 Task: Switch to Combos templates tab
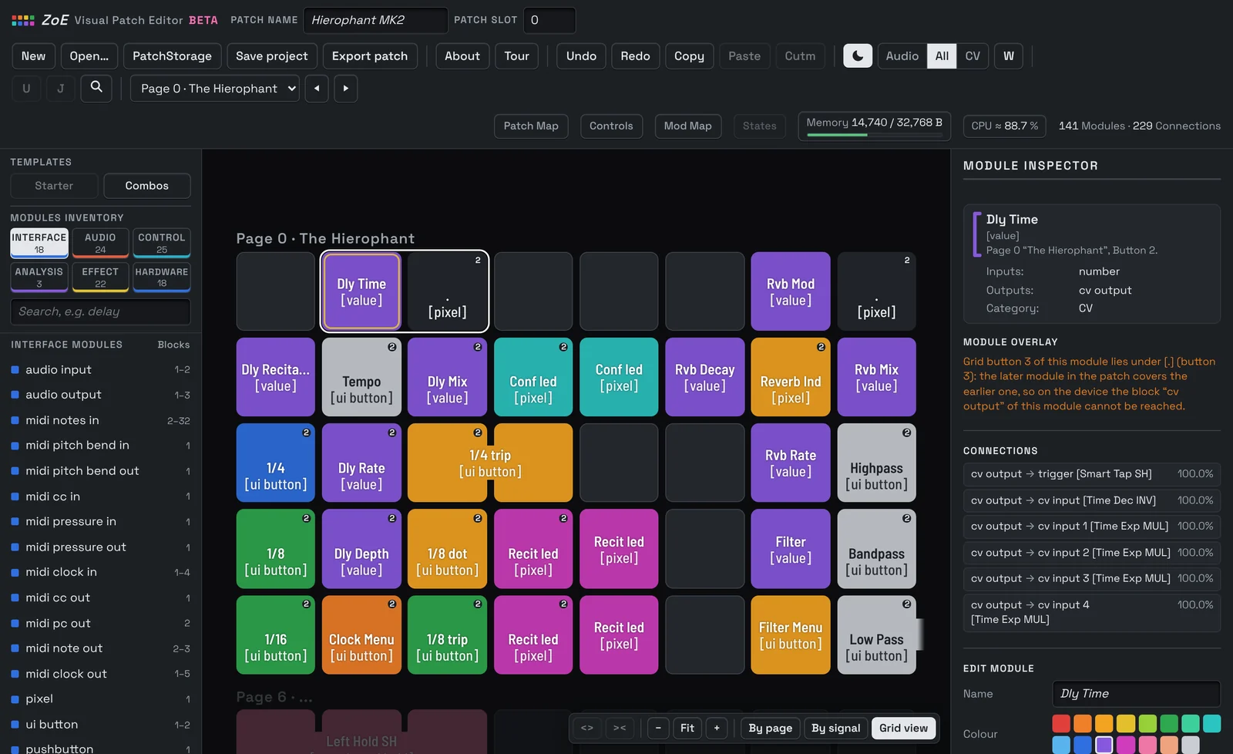146,186
